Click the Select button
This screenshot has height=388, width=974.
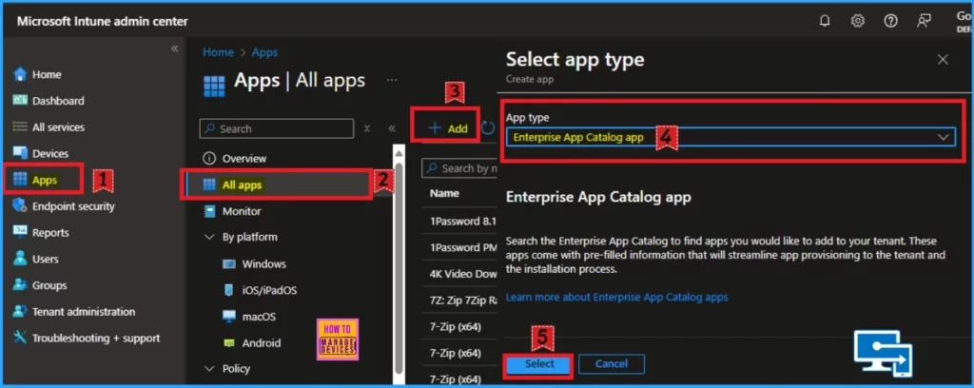click(x=539, y=364)
